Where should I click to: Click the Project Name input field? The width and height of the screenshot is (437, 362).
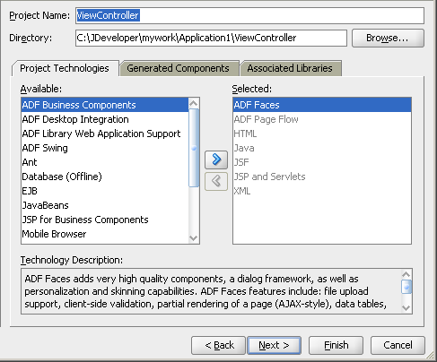249,15
